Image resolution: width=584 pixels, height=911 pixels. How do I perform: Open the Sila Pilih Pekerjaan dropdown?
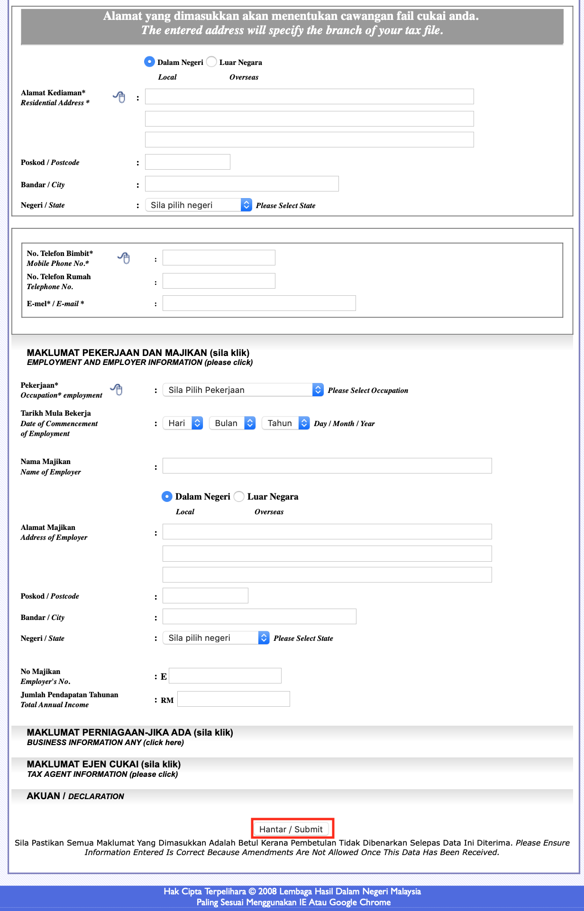(243, 390)
